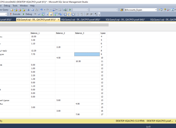Open the @Accounts_Expen find combo box
The width and height of the screenshot is (176, 128).
[x=141, y=10]
